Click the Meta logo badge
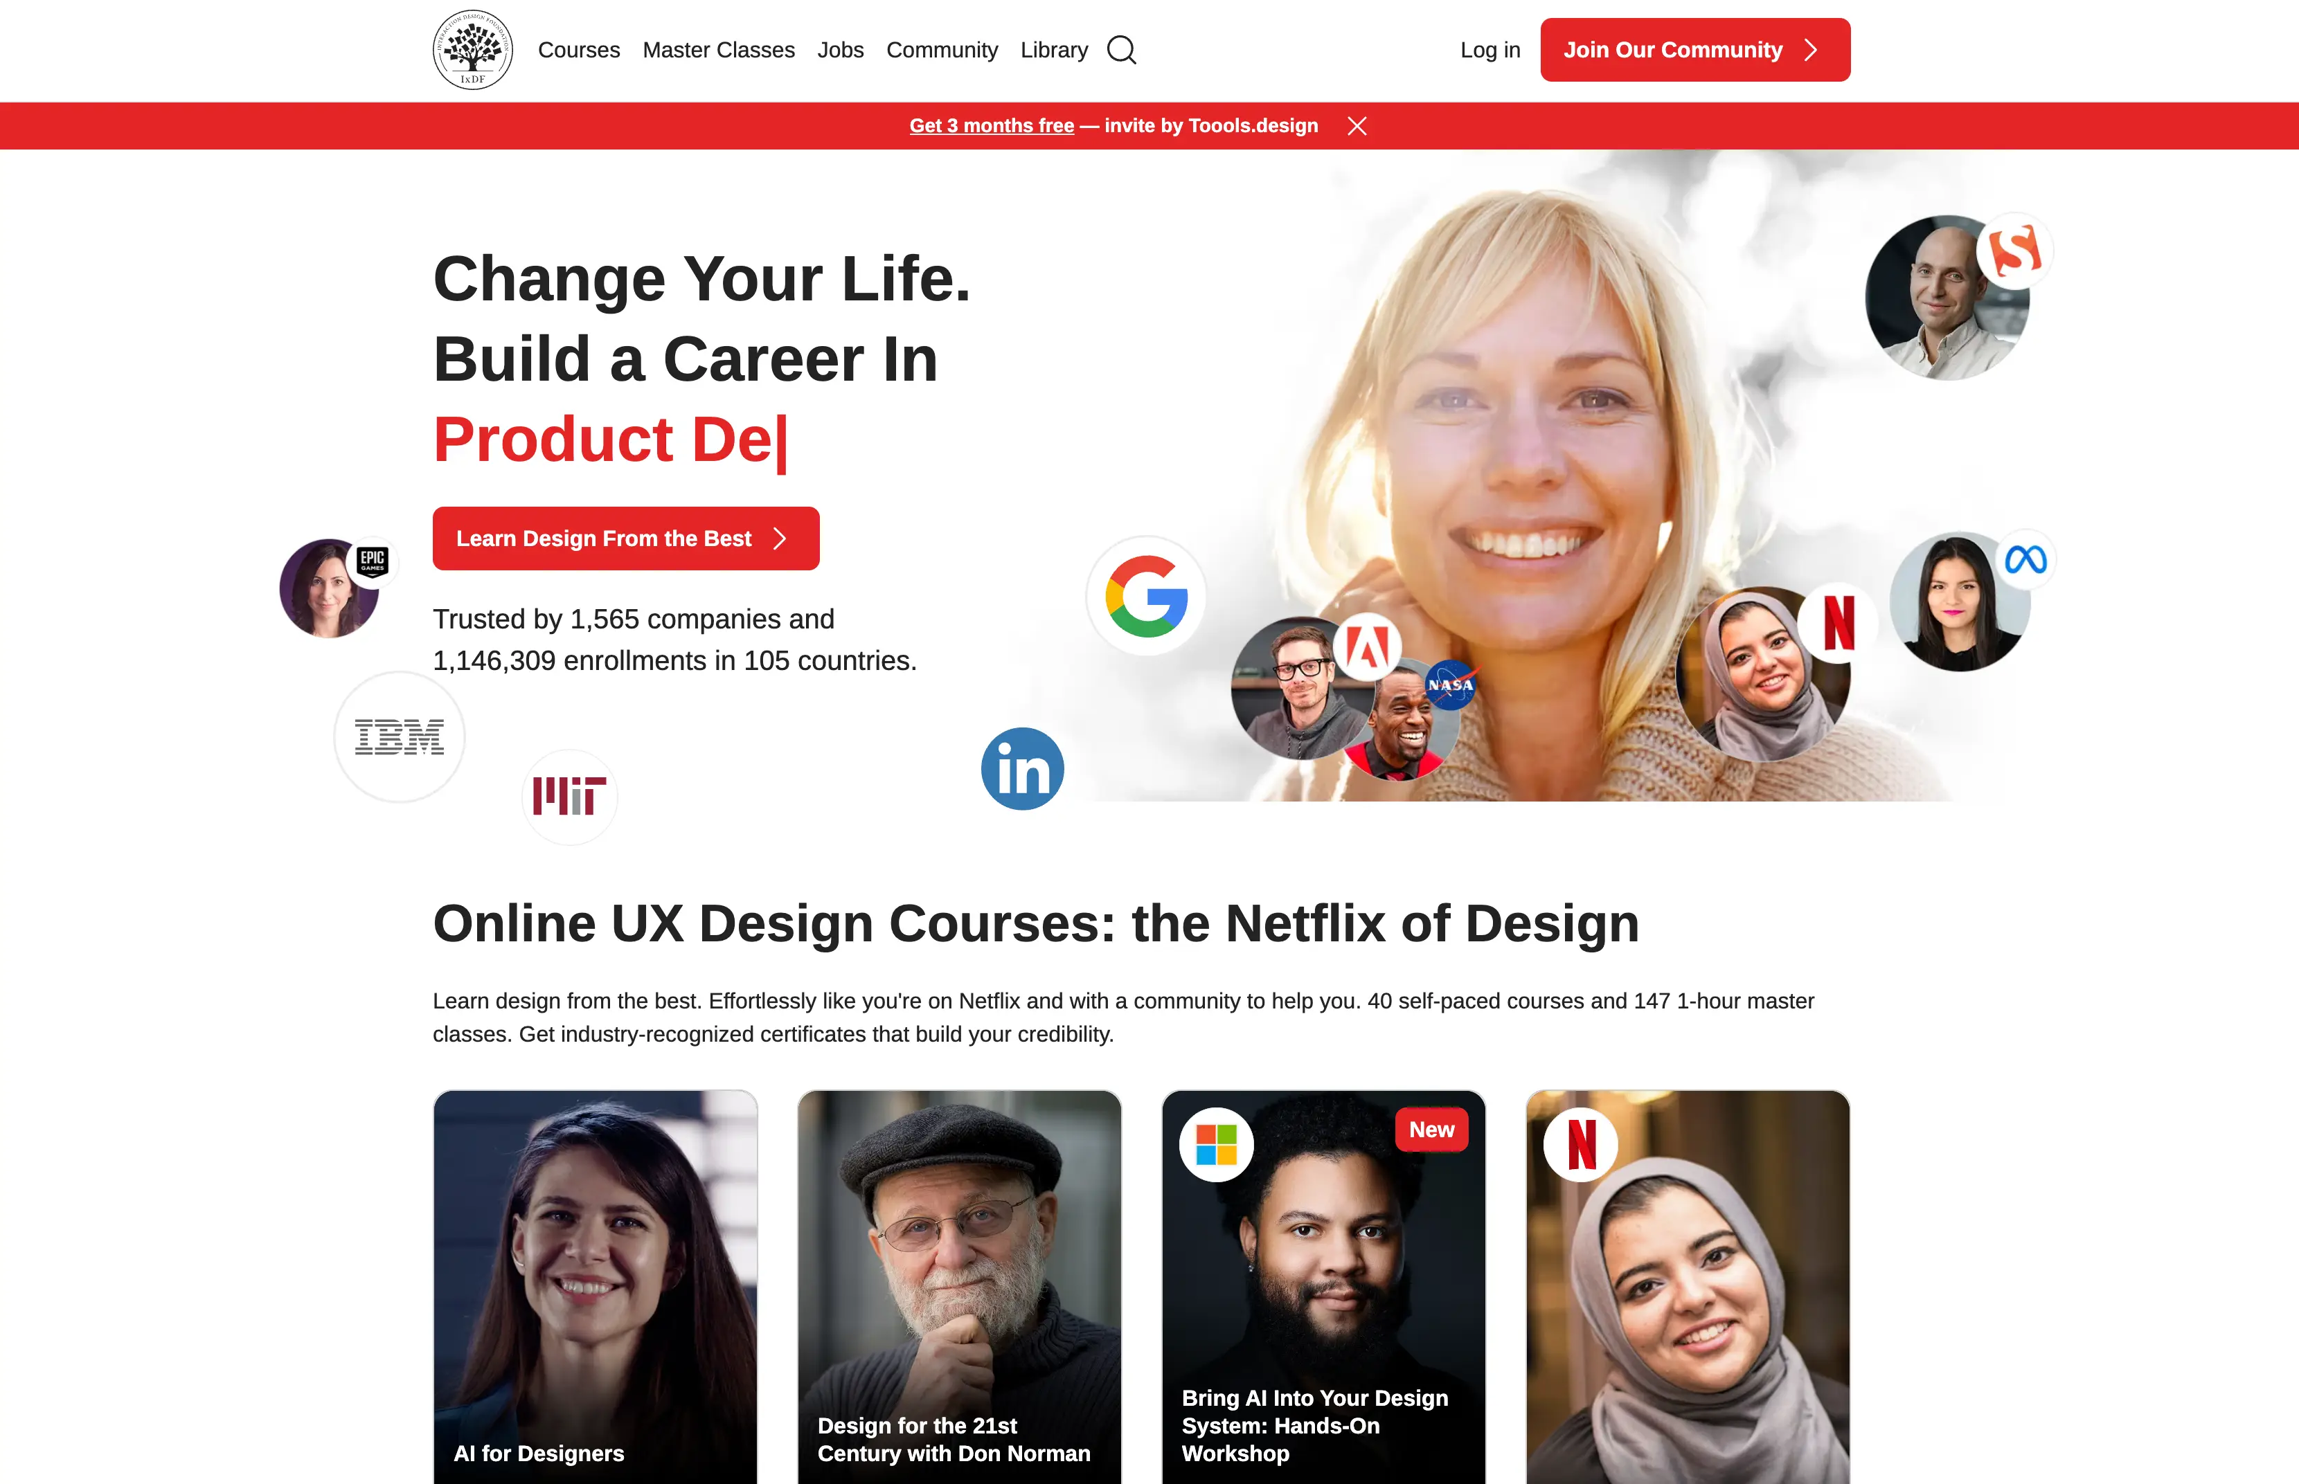Viewport: 2299px width, 1484px height. [x=2025, y=560]
